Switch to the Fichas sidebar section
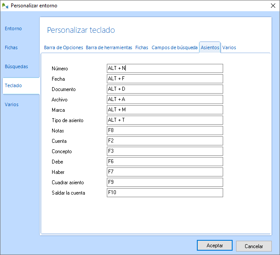This screenshot has width=280, height=255. 11,47
